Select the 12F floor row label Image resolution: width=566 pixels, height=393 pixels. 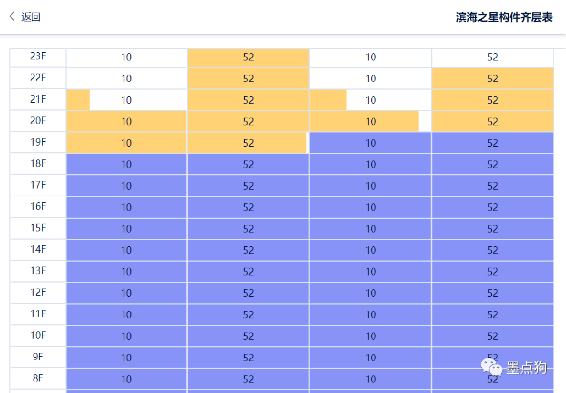[38, 292]
